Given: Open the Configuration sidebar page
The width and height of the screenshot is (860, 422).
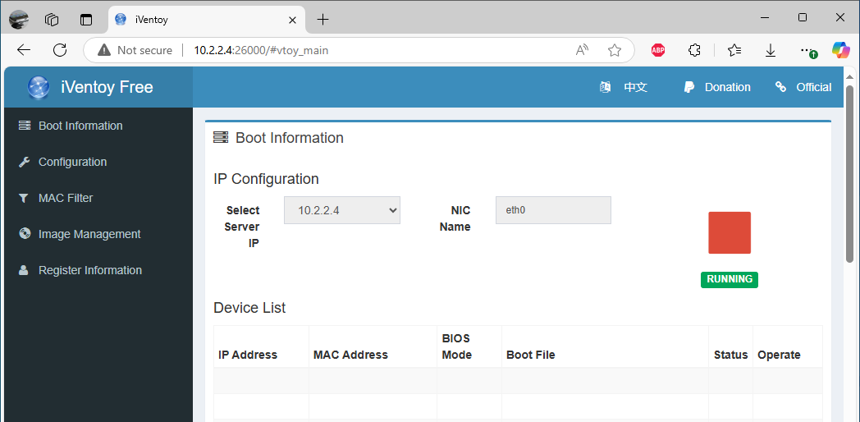Looking at the screenshot, I should pos(72,162).
